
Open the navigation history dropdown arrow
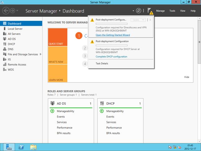tap(17, 11)
